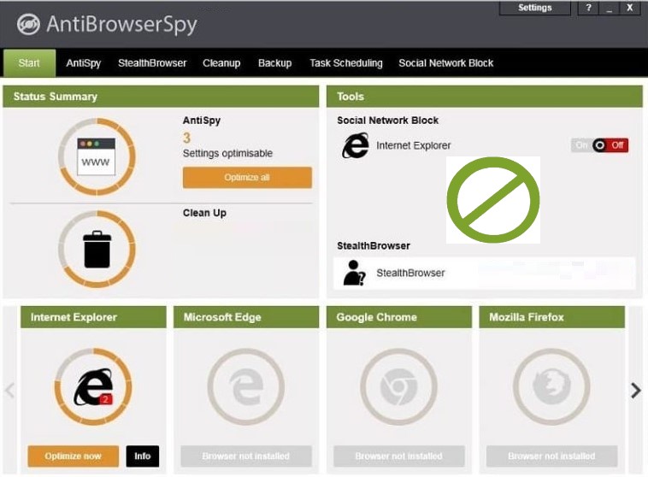Click Browser not installed under Microsoft Edge
This screenshot has height=477, width=648.
246,456
